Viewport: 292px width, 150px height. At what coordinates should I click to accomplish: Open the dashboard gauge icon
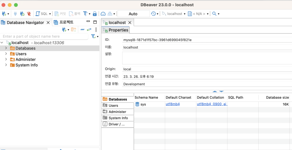click(x=103, y=14)
